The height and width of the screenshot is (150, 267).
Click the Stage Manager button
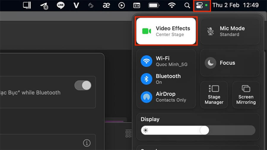[x=214, y=95]
